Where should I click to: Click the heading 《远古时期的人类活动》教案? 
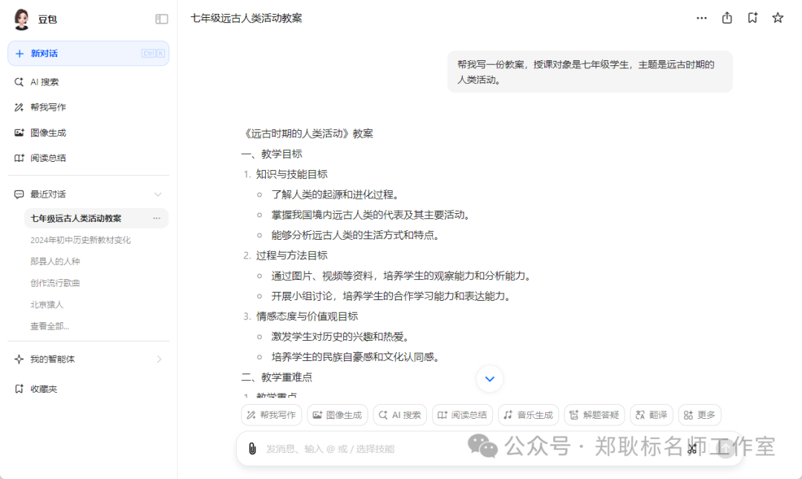[307, 134]
